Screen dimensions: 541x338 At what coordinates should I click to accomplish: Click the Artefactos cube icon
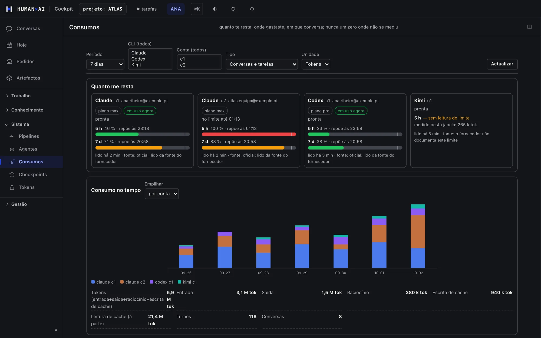[9, 78]
